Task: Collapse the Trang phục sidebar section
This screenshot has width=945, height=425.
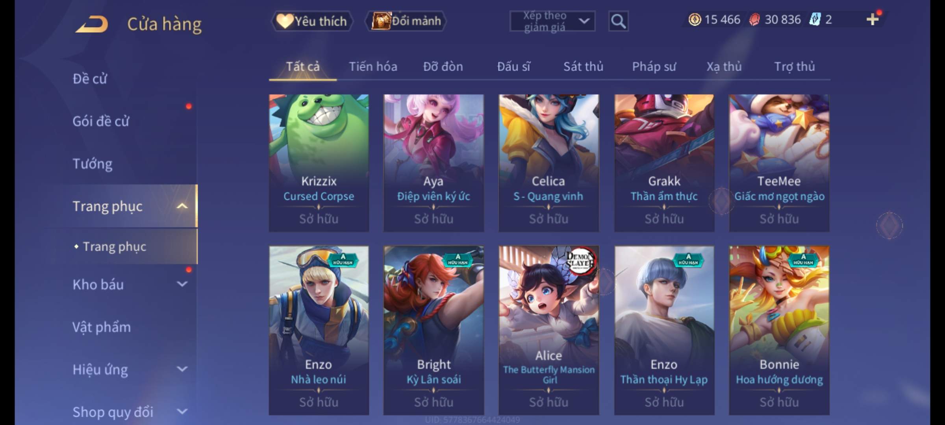Action: pyautogui.click(x=182, y=206)
